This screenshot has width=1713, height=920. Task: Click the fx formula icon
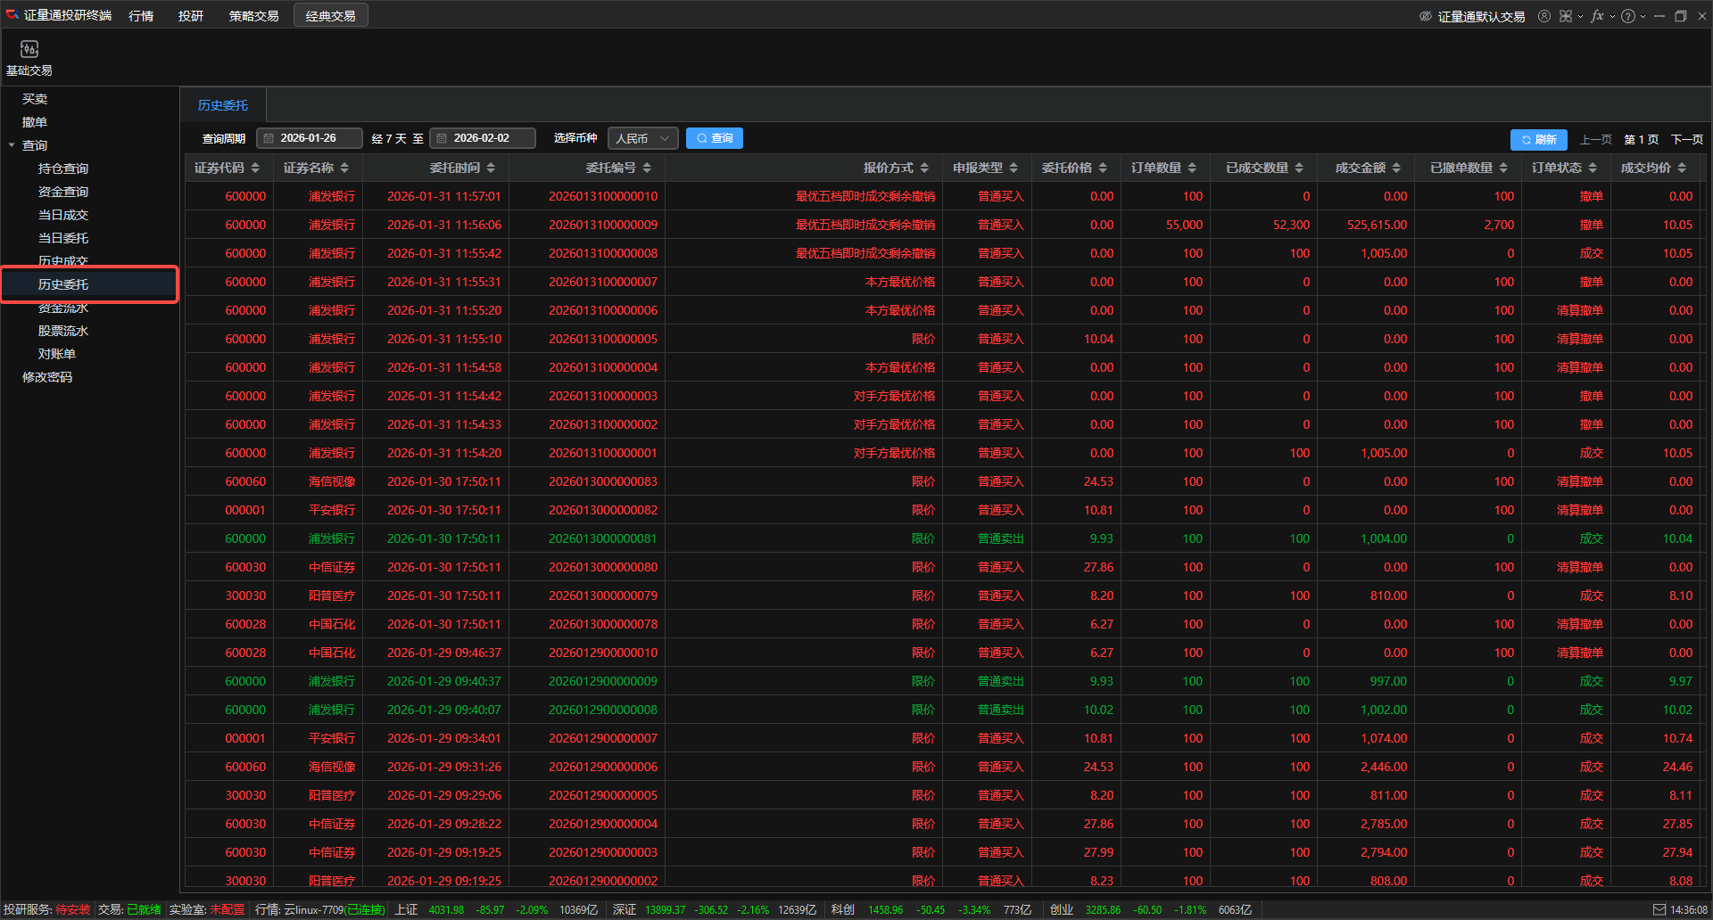click(x=1596, y=16)
